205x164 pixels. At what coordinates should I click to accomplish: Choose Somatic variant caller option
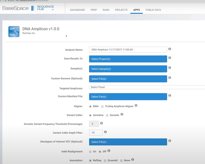[x=107, y=115]
